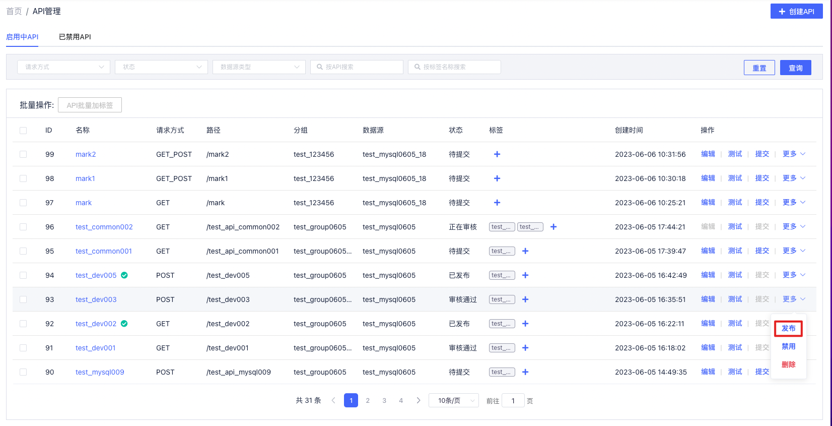This screenshot has height=426, width=832.
Task: Click the green published badge beside test_dev002
Action: (124, 324)
